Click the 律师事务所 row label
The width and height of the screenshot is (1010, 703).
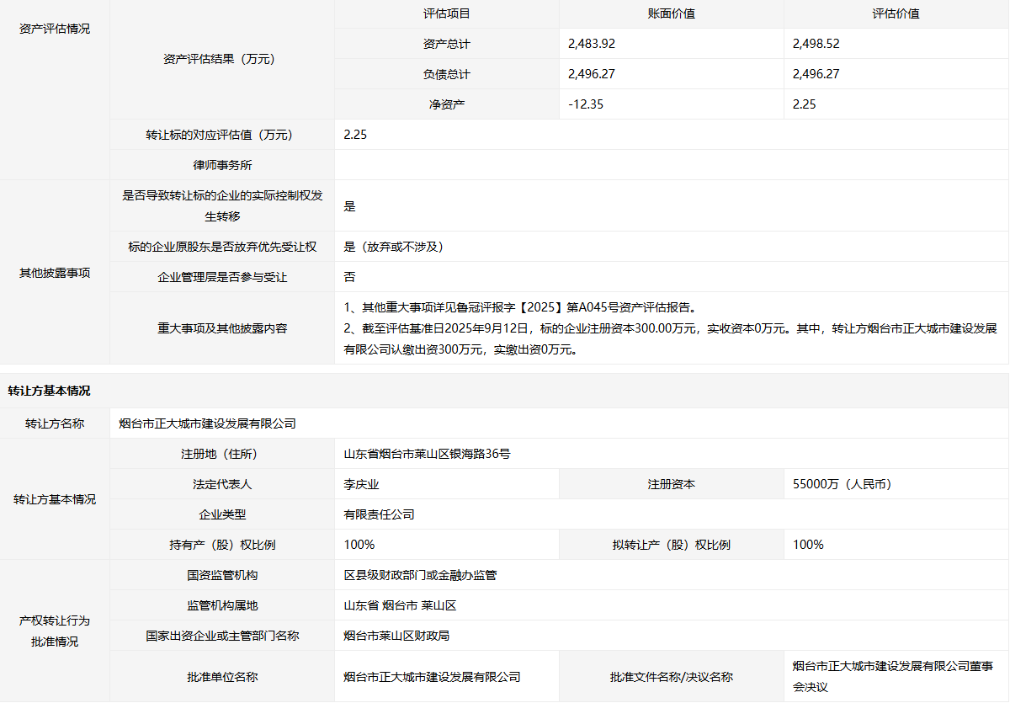tap(222, 165)
